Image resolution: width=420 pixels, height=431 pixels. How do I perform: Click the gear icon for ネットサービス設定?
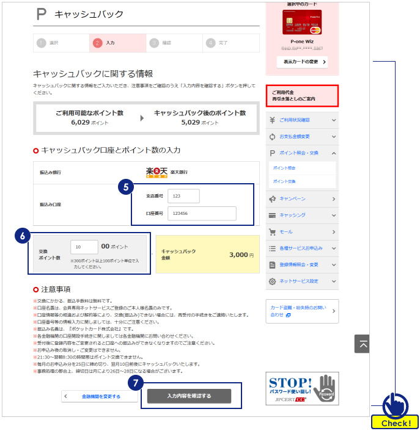pyautogui.click(x=272, y=281)
